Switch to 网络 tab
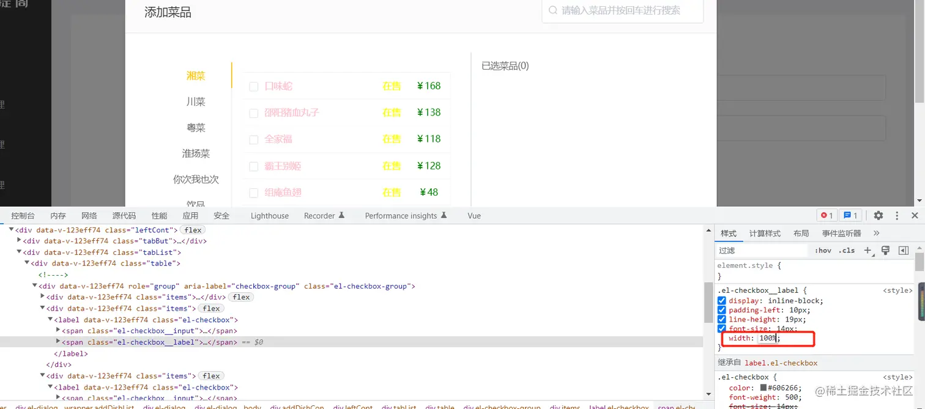925x409 pixels. (x=89, y=215)
